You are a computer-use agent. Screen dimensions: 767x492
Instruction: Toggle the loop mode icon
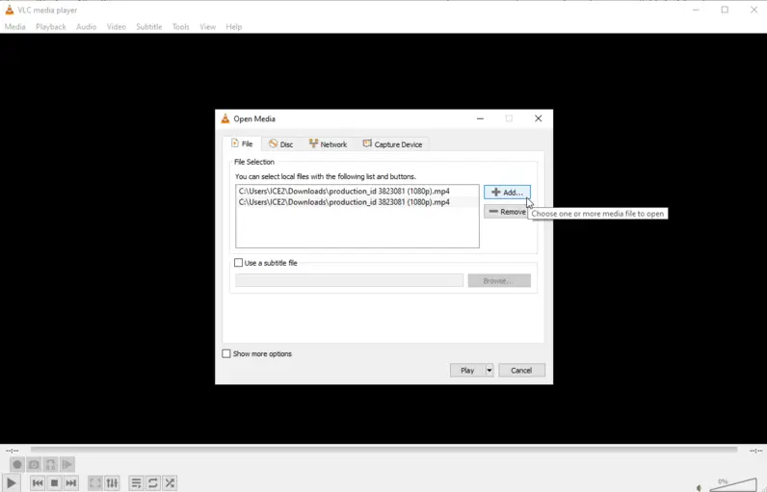point(153,482)
